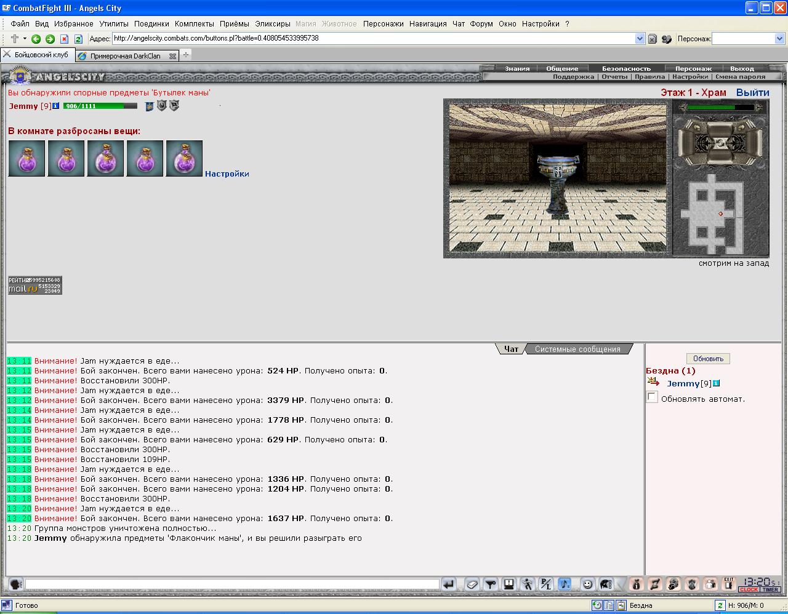Click the page refresh icon near address bar
This screenshot has height=614, width=788.
coord(78,39)
